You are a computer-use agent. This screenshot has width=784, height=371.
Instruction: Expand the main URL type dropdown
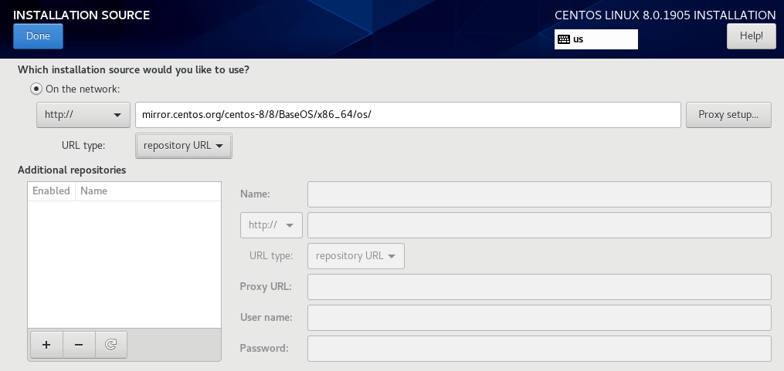[x=183, y=146]
